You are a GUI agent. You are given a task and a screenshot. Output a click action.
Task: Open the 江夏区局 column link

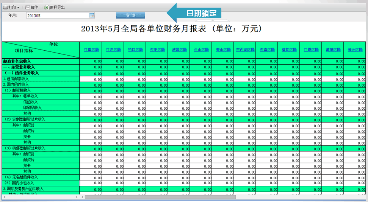[x=311, y=50]
